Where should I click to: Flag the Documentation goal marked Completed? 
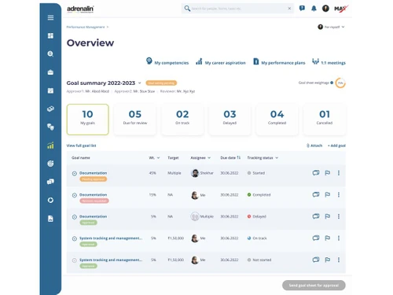[328, 194]
